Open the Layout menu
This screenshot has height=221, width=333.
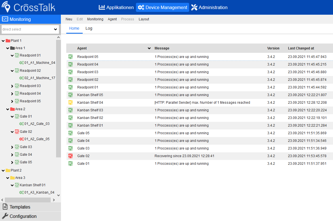click(144, 19)
